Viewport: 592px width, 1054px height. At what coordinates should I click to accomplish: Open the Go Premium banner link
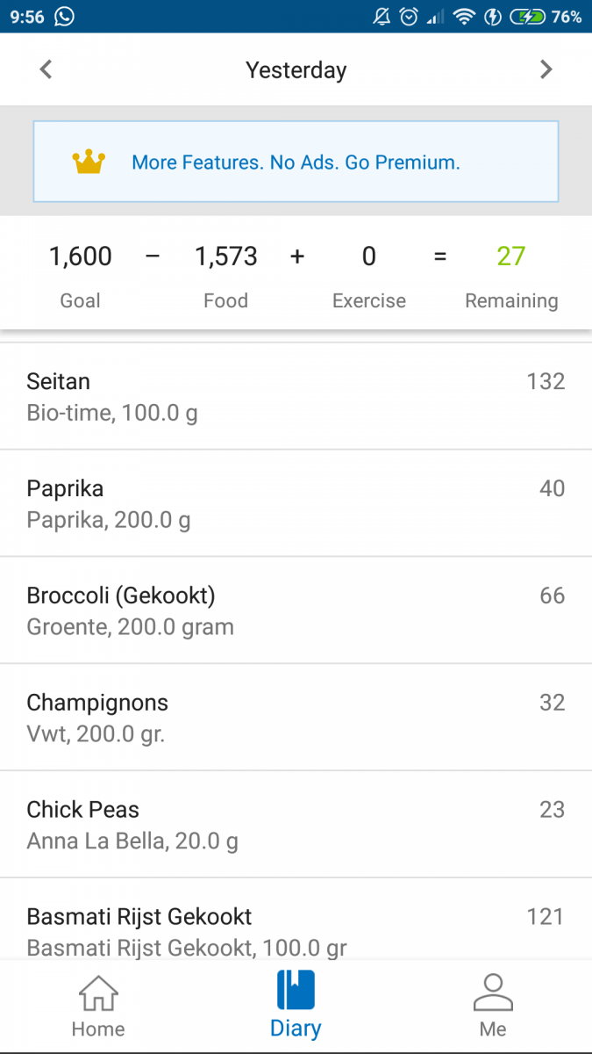(296, 162)
